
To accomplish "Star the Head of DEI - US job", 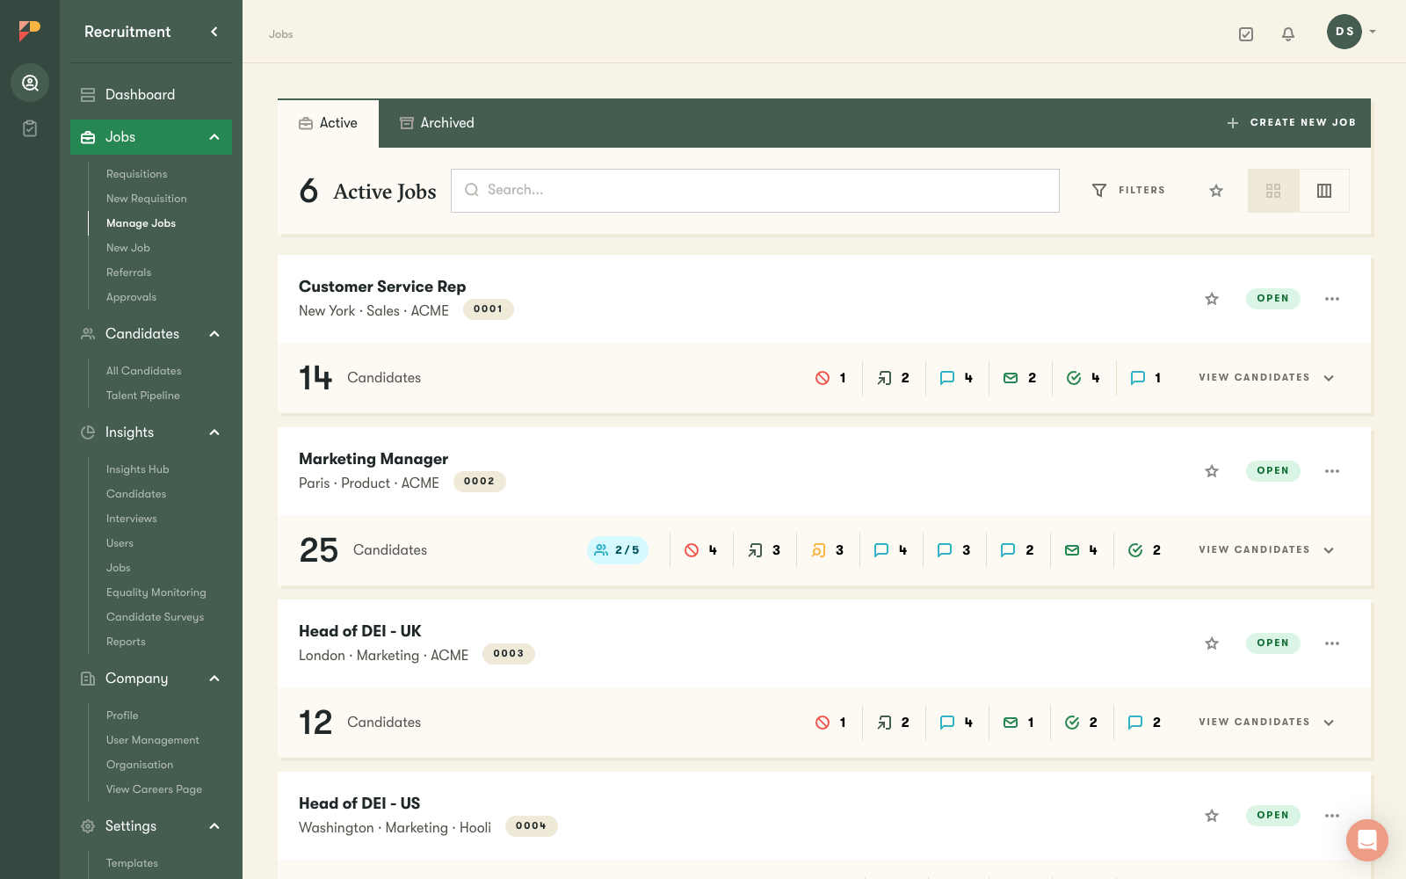I will click(x=1212, y=816).
